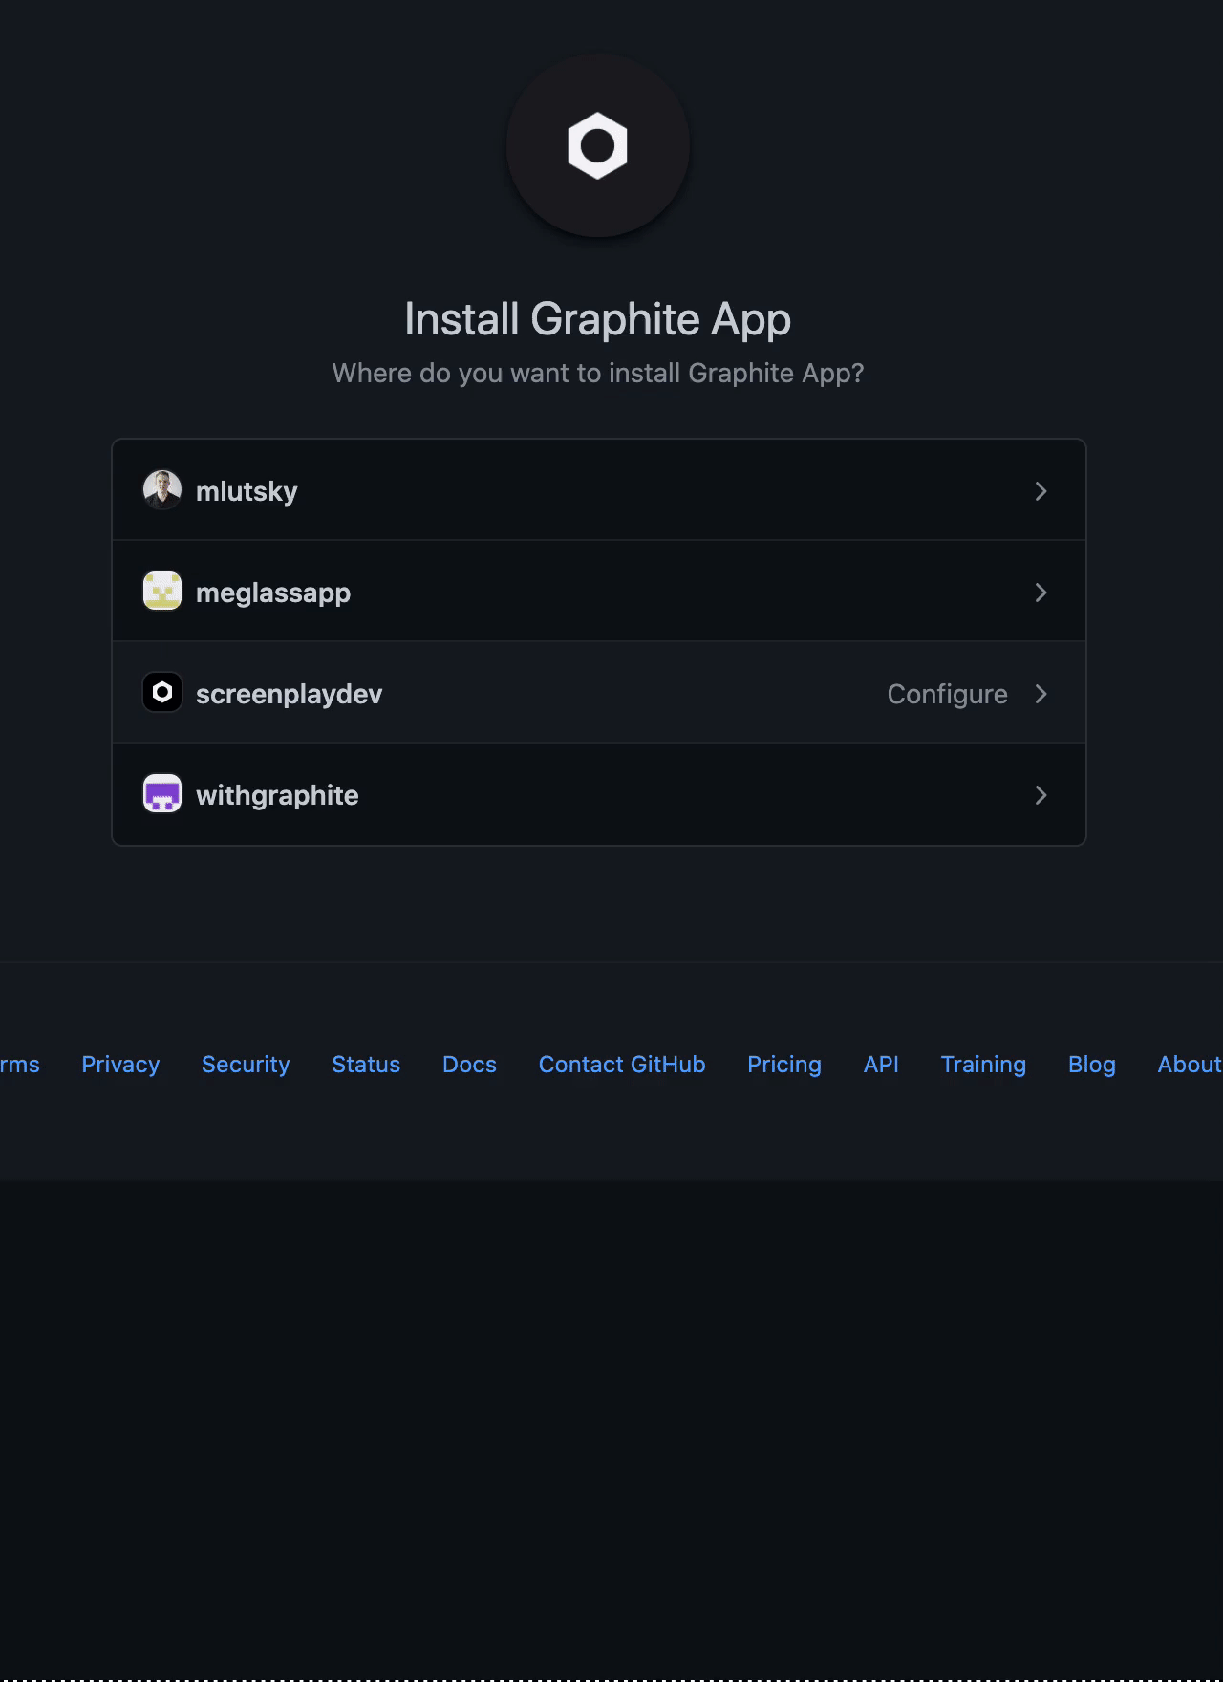Click the meglassapp organization avatar

pos(162,591)
